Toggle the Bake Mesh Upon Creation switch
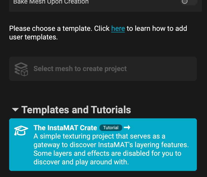 (188, 2)
